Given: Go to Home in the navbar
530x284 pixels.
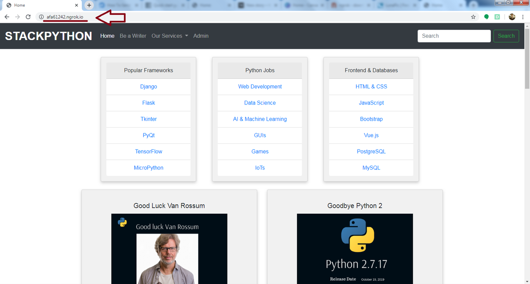Looking at the screenshot, I should [x=107, y=36].
